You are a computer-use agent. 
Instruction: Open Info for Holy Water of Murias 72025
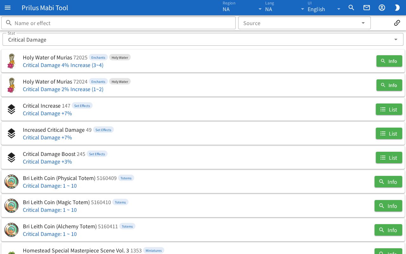389,61
